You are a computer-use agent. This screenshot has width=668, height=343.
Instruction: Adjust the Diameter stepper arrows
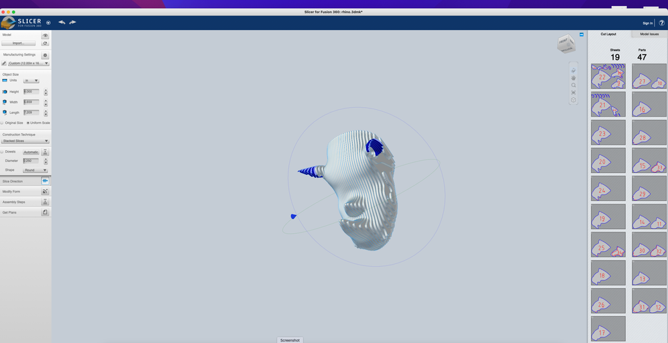coord(46,161)
